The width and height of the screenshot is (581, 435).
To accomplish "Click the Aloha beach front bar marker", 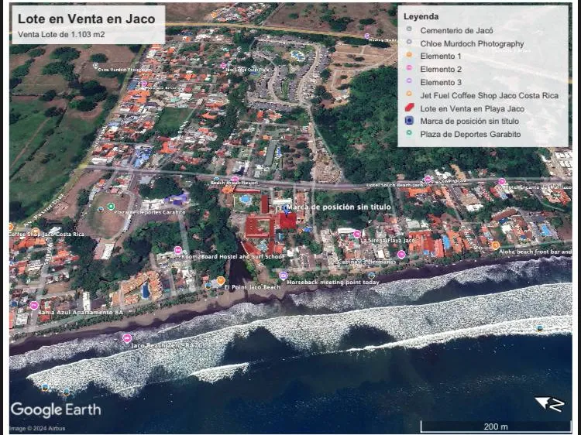I will (x=495, y=245).
